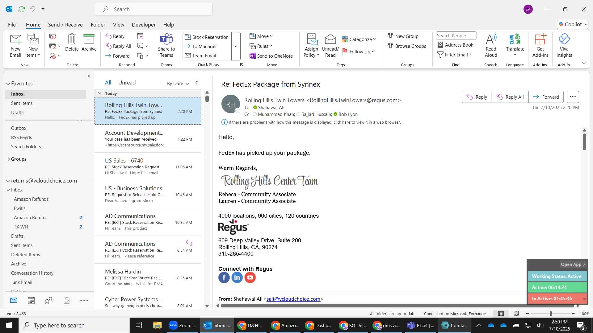Click zoom out minus button

(x=528, y=314)
